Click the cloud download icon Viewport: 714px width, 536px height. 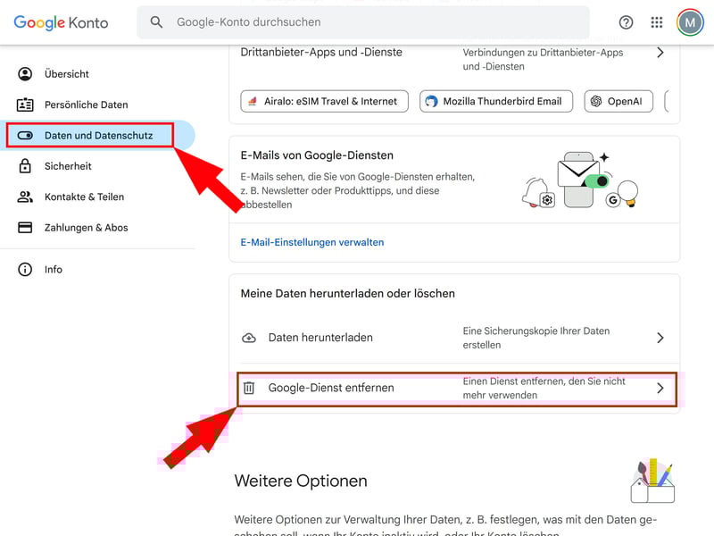[249, 338]
